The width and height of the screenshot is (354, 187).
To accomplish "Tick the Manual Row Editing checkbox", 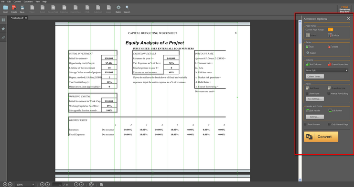I will pos(329,93).
